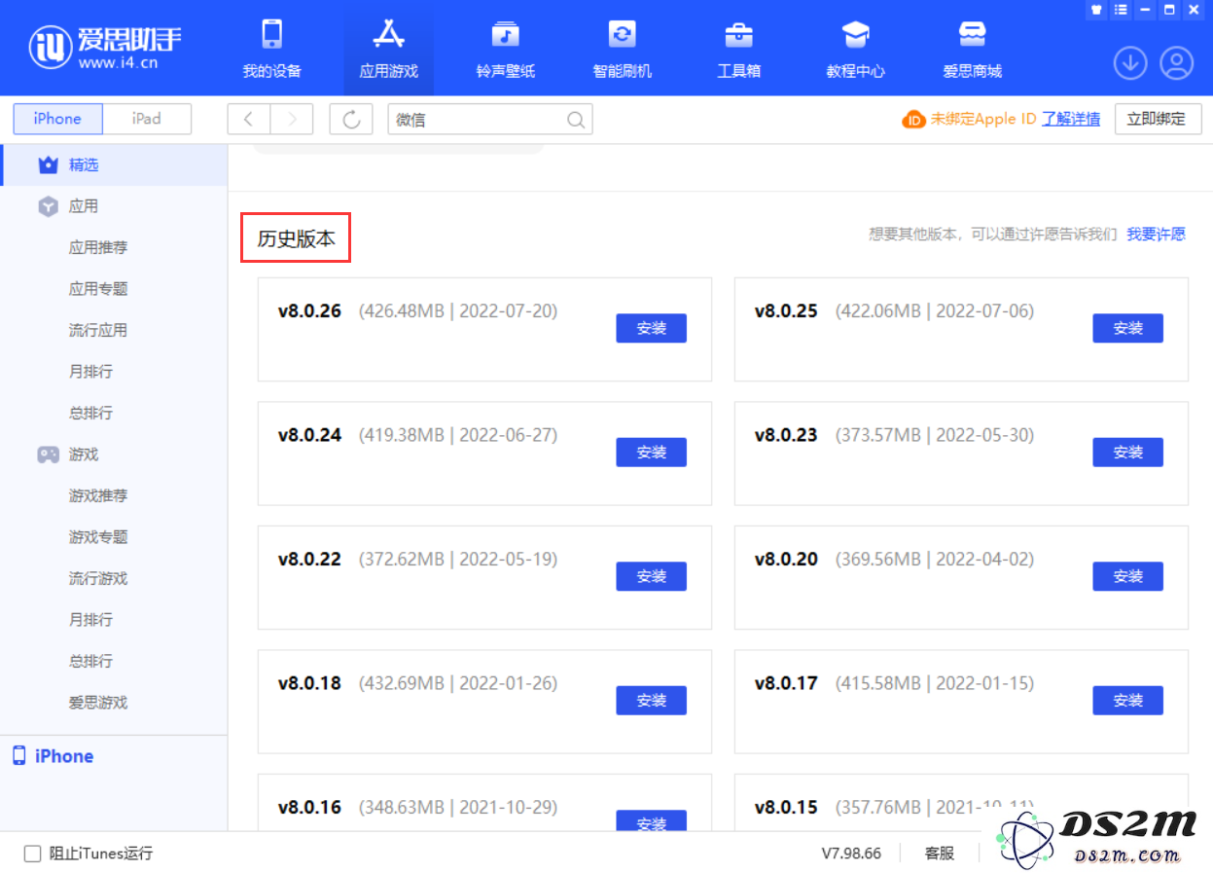The width and height of the screenshot is (1213, 873).
Task: Open 应用专题 in the sidebar
Action: (98, 289)
